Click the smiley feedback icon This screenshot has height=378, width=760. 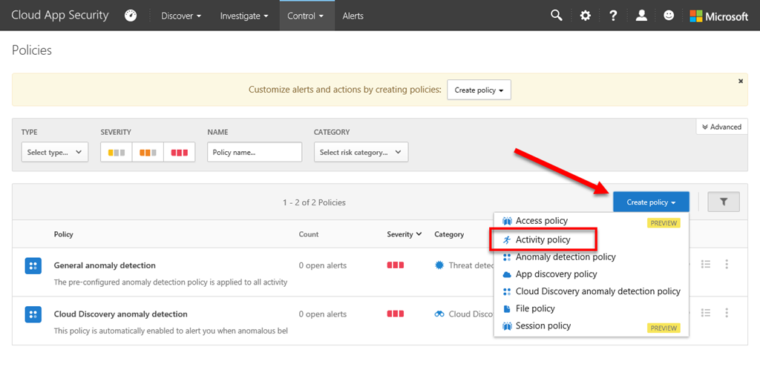[669, 16]
